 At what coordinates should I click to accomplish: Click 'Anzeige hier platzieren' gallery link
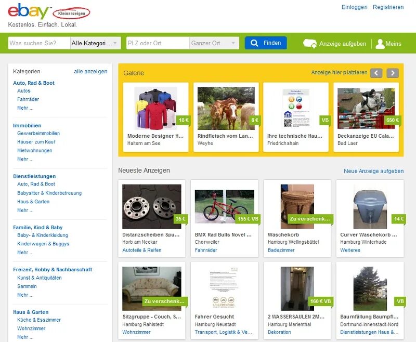pyautogui.click(x=339, y=72)
